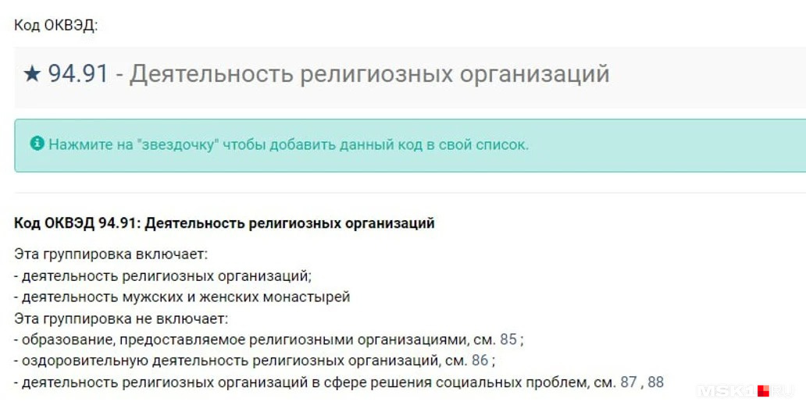Screen dimensions: 806x409
Task: Open the link to code 86
Action: point(480,361)
